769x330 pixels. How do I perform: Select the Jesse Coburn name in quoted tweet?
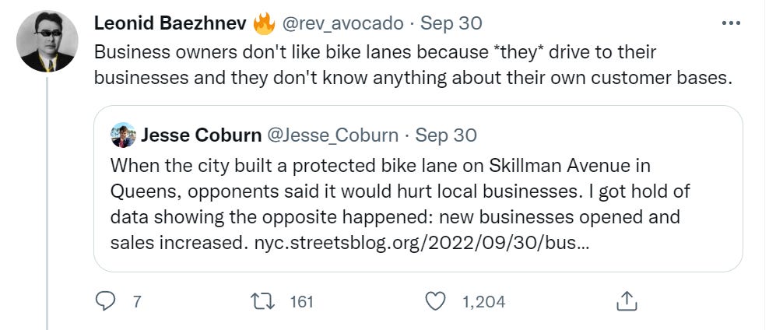[x=201, y=135]
